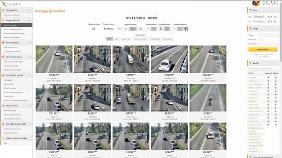Screen dimensions: 282x158
Task: Open the CW433** vehicle thumbnail
Action: pyautogui.click(x=54, y=59)
